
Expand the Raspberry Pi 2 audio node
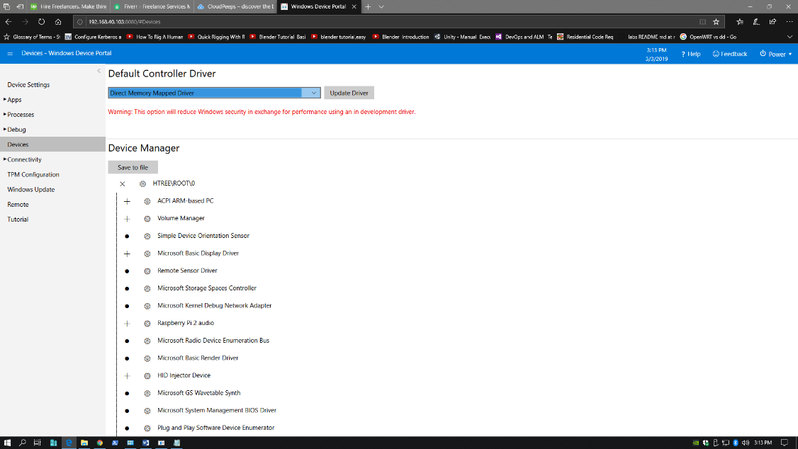click(x=128, y=324)
